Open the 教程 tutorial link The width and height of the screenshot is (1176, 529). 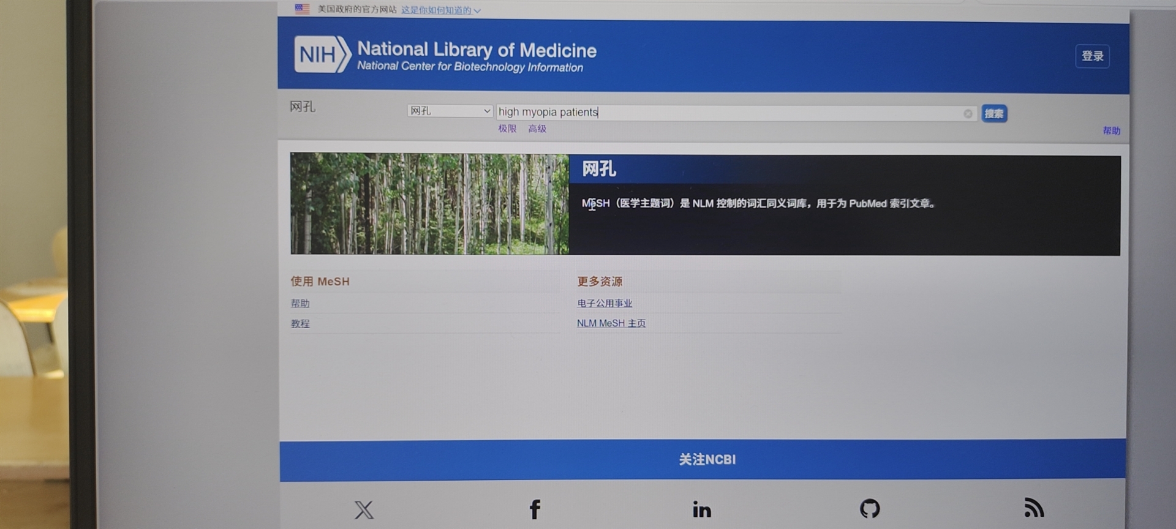click(x=300, y=323)
